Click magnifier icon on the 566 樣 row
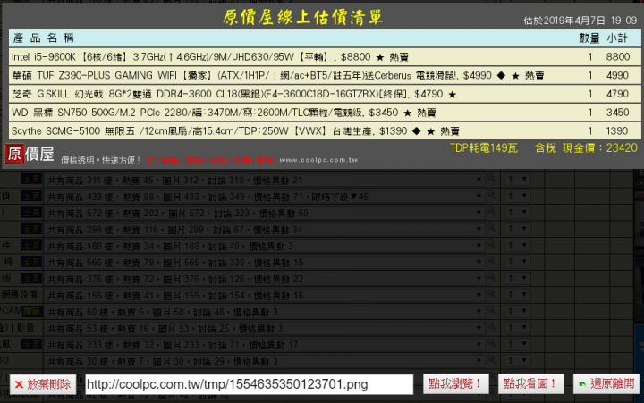This screenshot has height=403, width=644. pyautogui.click(x=491, y=261)
